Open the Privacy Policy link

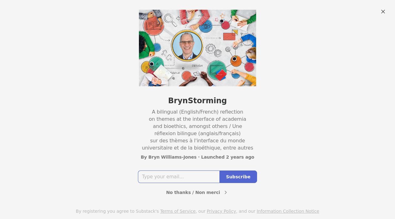pyautogui.click(x=221, y=211)
